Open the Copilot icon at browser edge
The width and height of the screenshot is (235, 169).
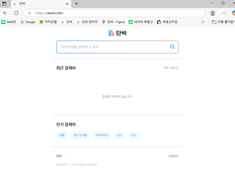(x=233, y=13)
